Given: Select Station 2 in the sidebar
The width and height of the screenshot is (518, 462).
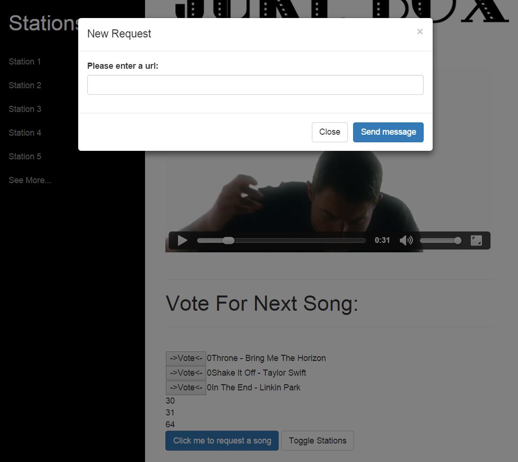Looking at the screenshot, I should pos(25,85).
